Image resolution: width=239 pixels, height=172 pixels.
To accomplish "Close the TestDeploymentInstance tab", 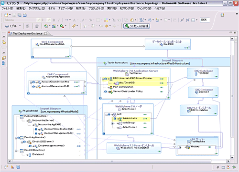I will 45,33.
